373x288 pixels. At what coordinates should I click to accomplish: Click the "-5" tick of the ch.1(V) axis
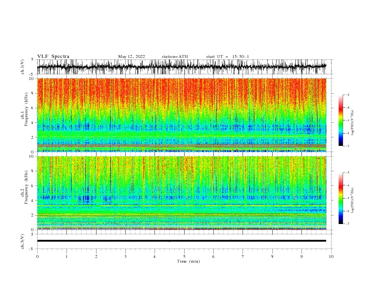pyautogui.click(x=32, y=74)
